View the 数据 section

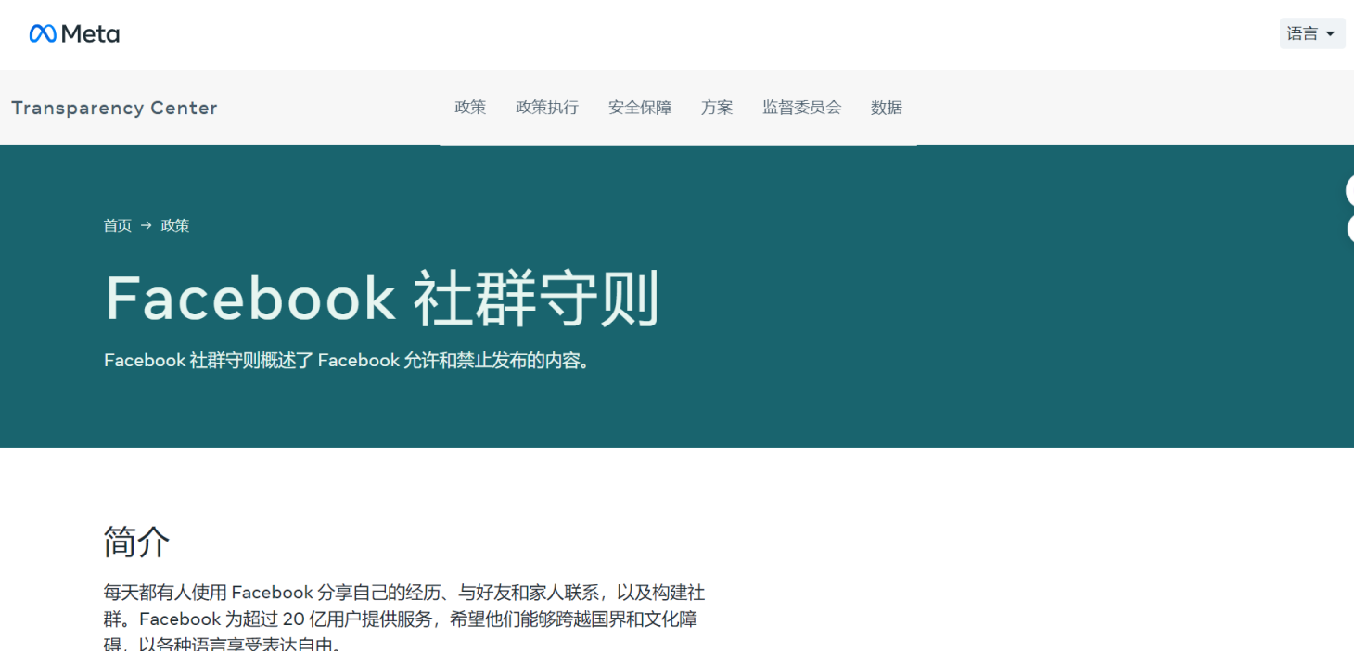[x=886, y=107]
